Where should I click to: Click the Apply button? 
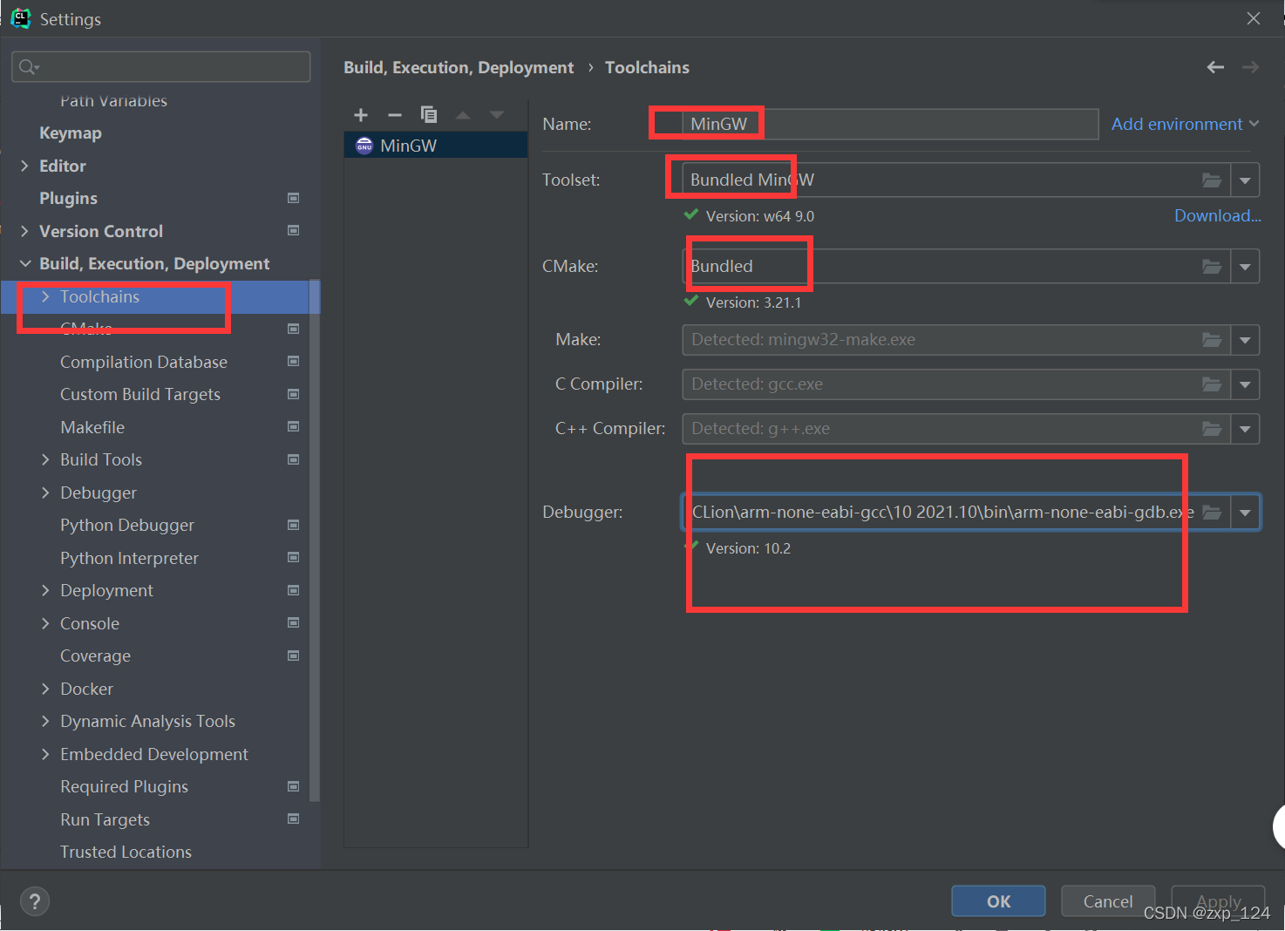pos(1218,901)
